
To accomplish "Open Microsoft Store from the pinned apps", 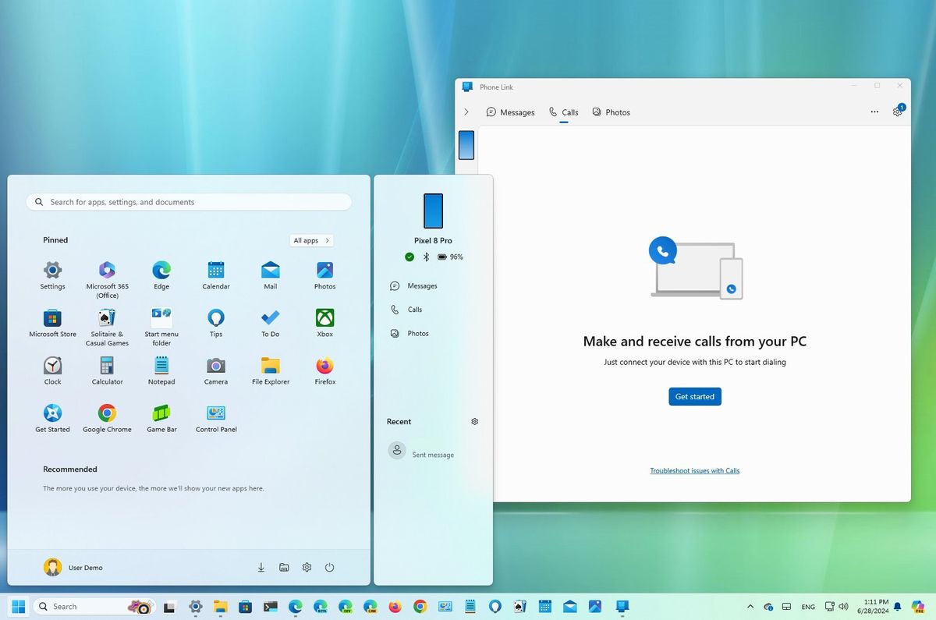I will (x=52, y=320).
